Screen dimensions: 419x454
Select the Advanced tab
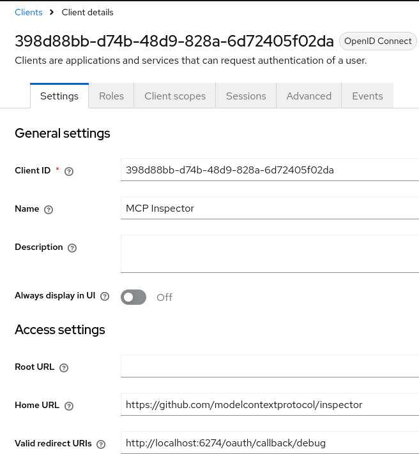[x=309, y=96]
